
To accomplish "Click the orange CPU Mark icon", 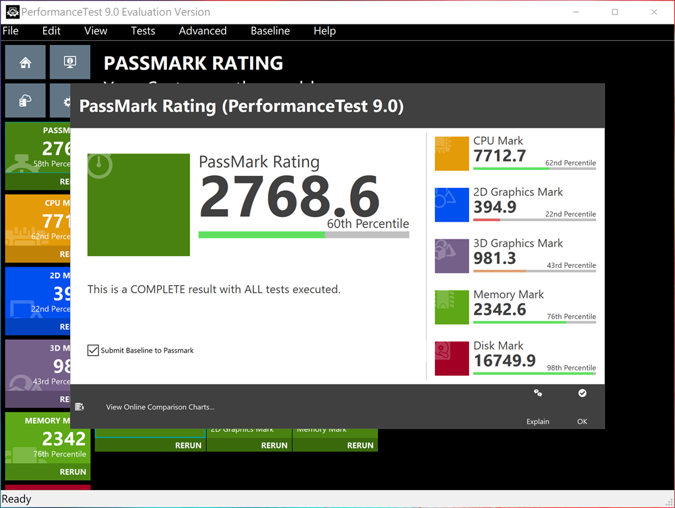I will click(451, 154).
